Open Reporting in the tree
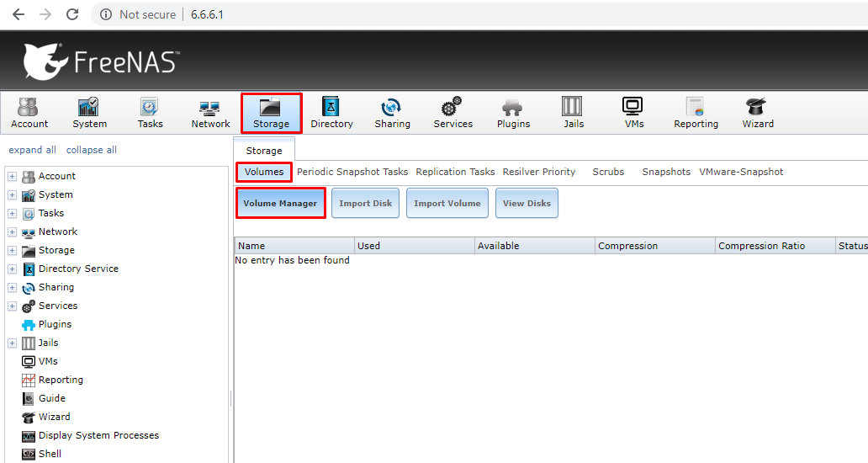This screenshot has width=868, height=463. click(61, 380)
